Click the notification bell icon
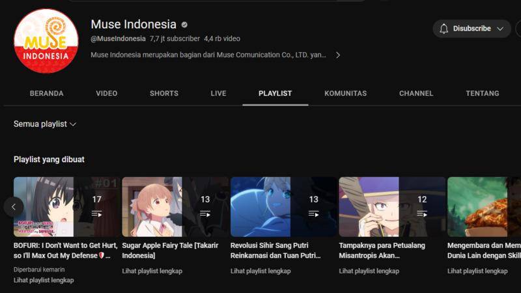Image resolution: width=521 pixels, height=293 pixels. (444, 29)
